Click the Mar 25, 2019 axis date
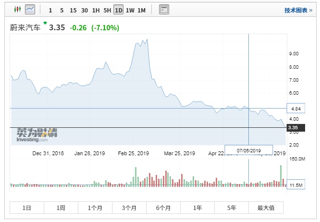This screenshot has height=222, width=320. click(x=180, y=153)
